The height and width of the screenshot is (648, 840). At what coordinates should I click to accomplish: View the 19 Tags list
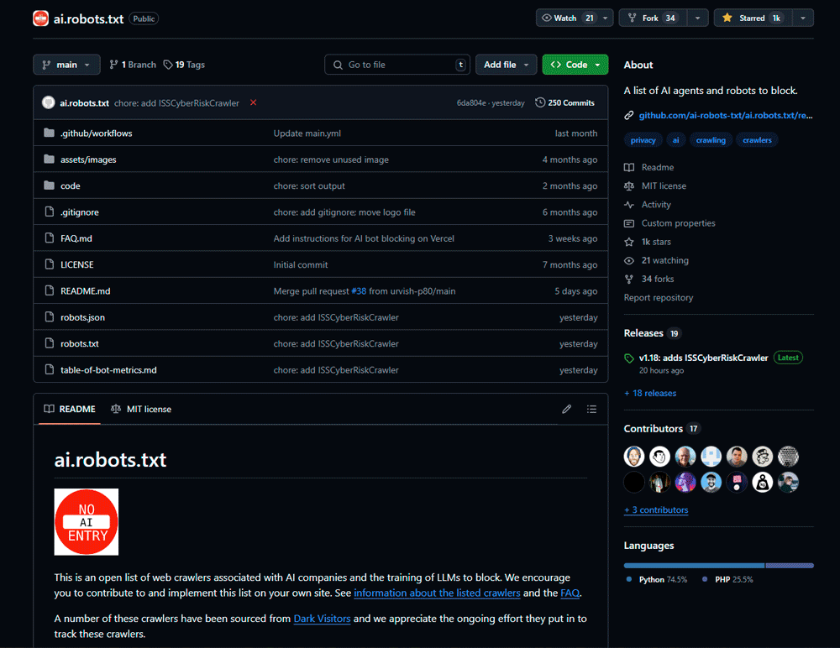click(x=184, y=65)
